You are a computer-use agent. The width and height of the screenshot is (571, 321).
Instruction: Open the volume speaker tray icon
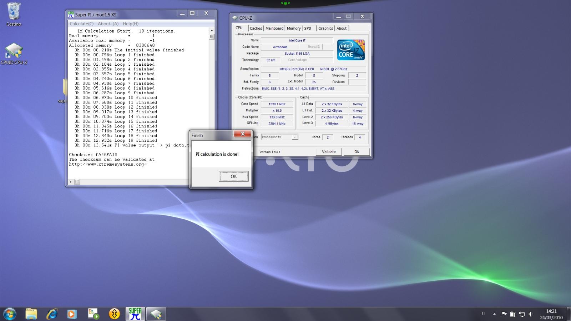[531, 314]
